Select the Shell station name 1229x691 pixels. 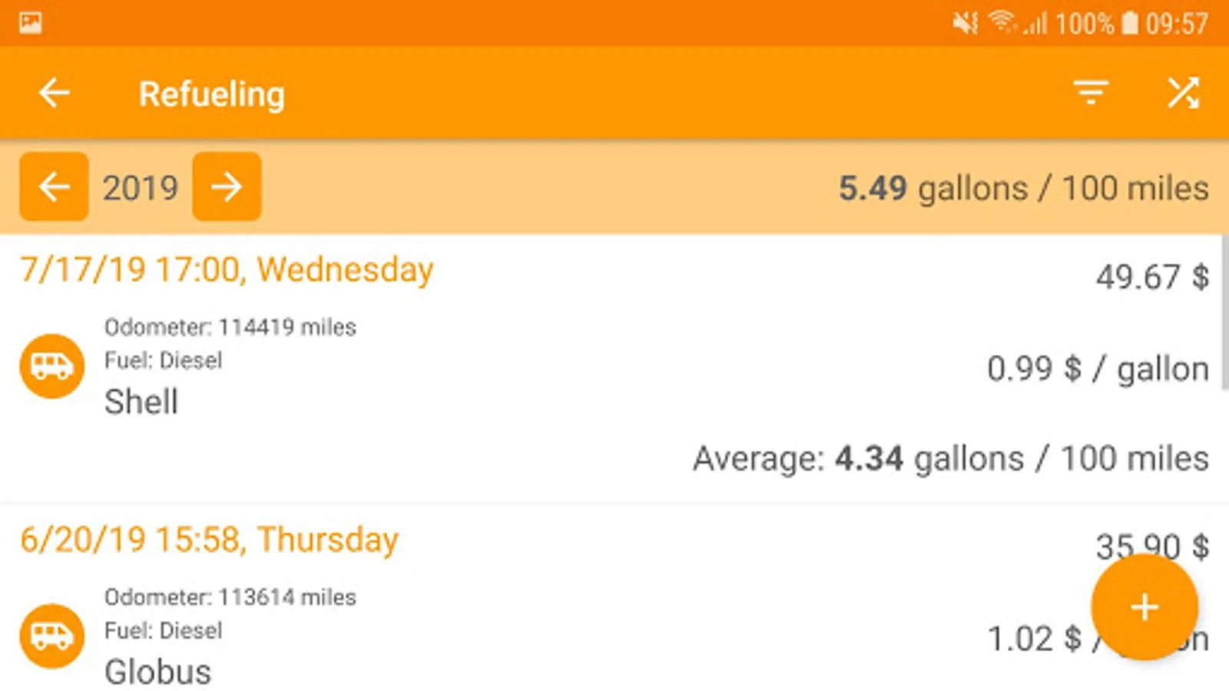(141, 402)
